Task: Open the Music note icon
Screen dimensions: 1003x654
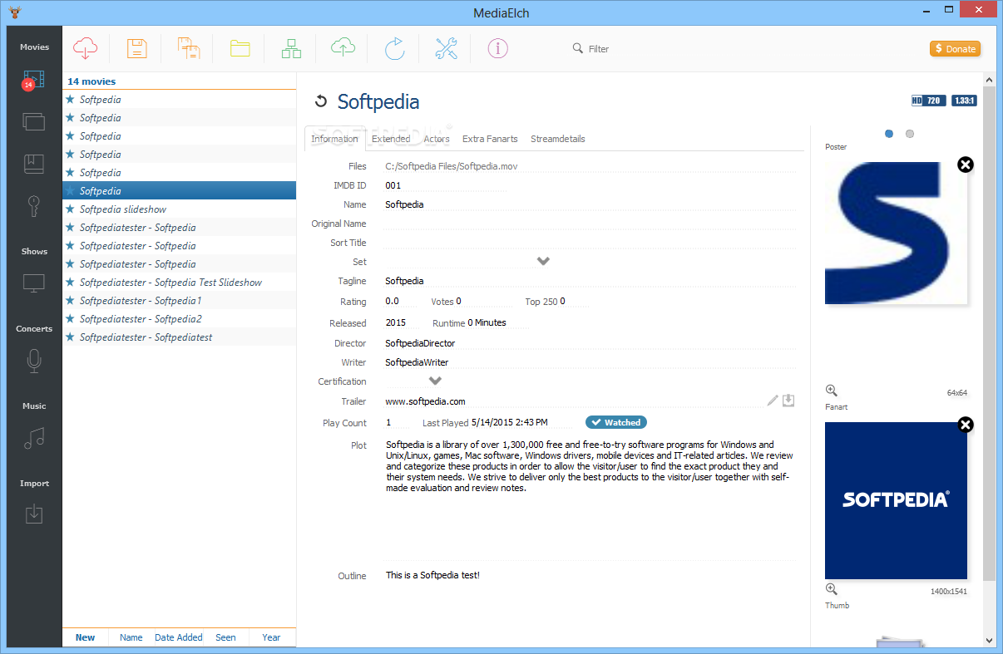Action: (x=34, y=438)
